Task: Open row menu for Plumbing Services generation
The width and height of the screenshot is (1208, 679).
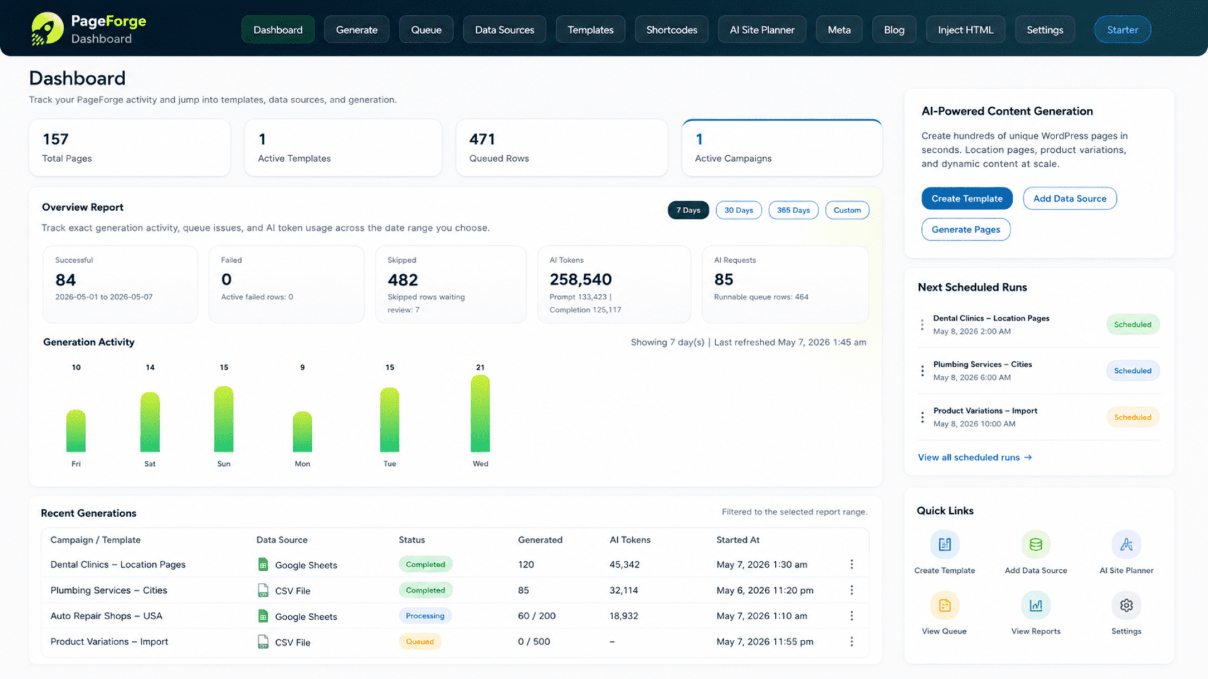Action: pyautogui.click(x=852, y=590)
